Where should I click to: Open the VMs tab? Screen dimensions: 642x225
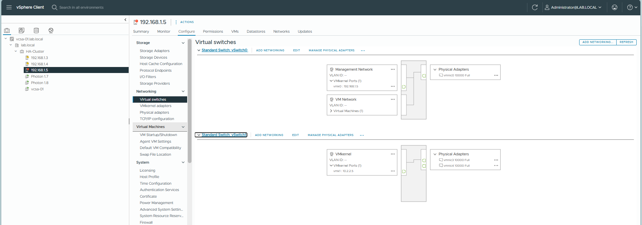235,31
